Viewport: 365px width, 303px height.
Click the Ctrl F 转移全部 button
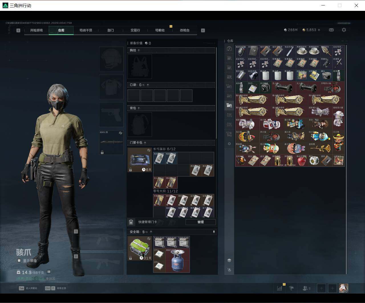point(56,288)
